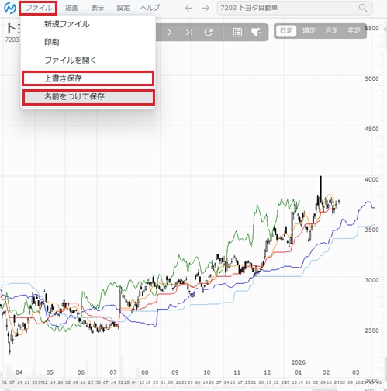The image size is (387, 391).
Task: Click the blue app logo icon
Action: 10,9
